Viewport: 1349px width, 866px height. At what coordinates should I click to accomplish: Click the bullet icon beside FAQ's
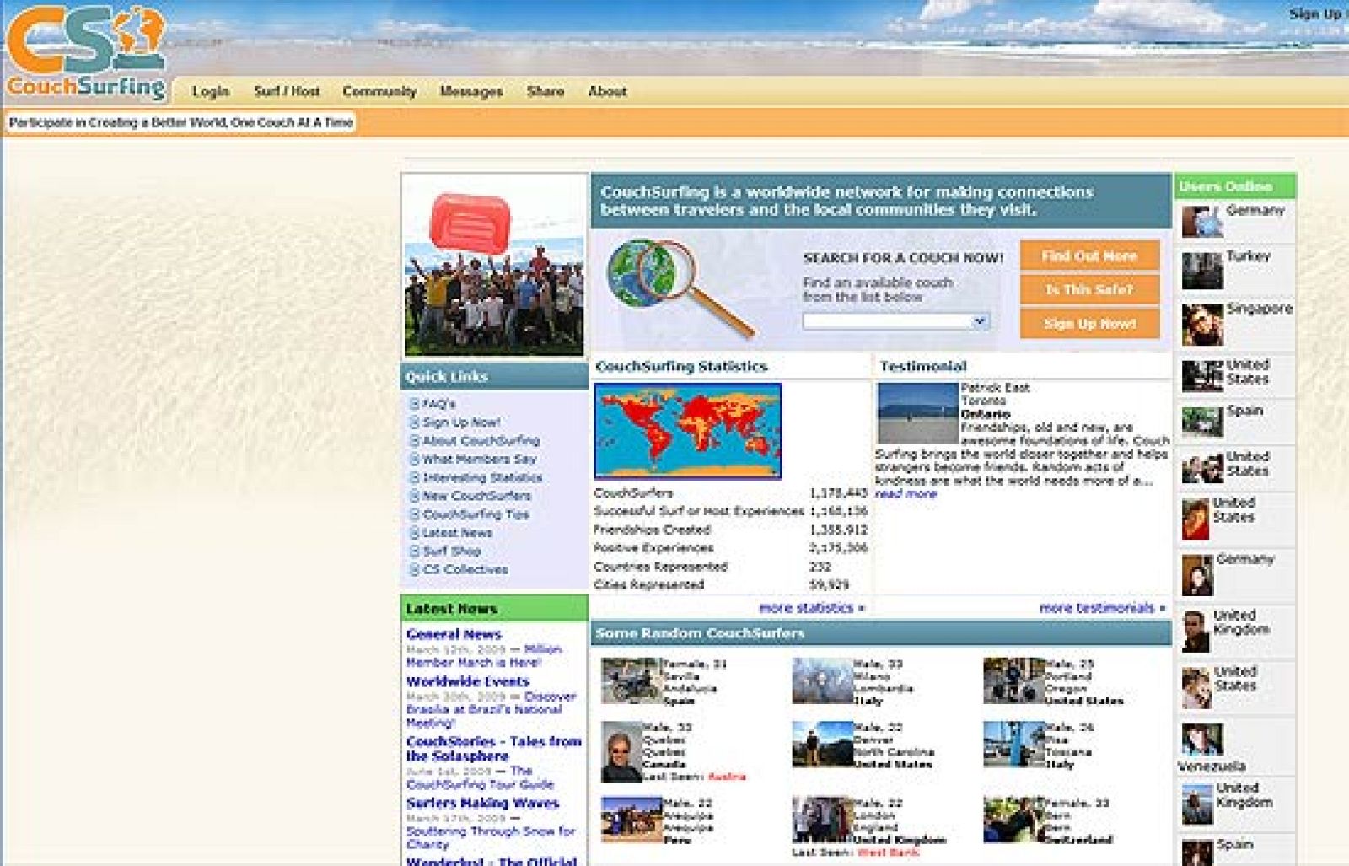pyautogui.click(x=414, y=404)
